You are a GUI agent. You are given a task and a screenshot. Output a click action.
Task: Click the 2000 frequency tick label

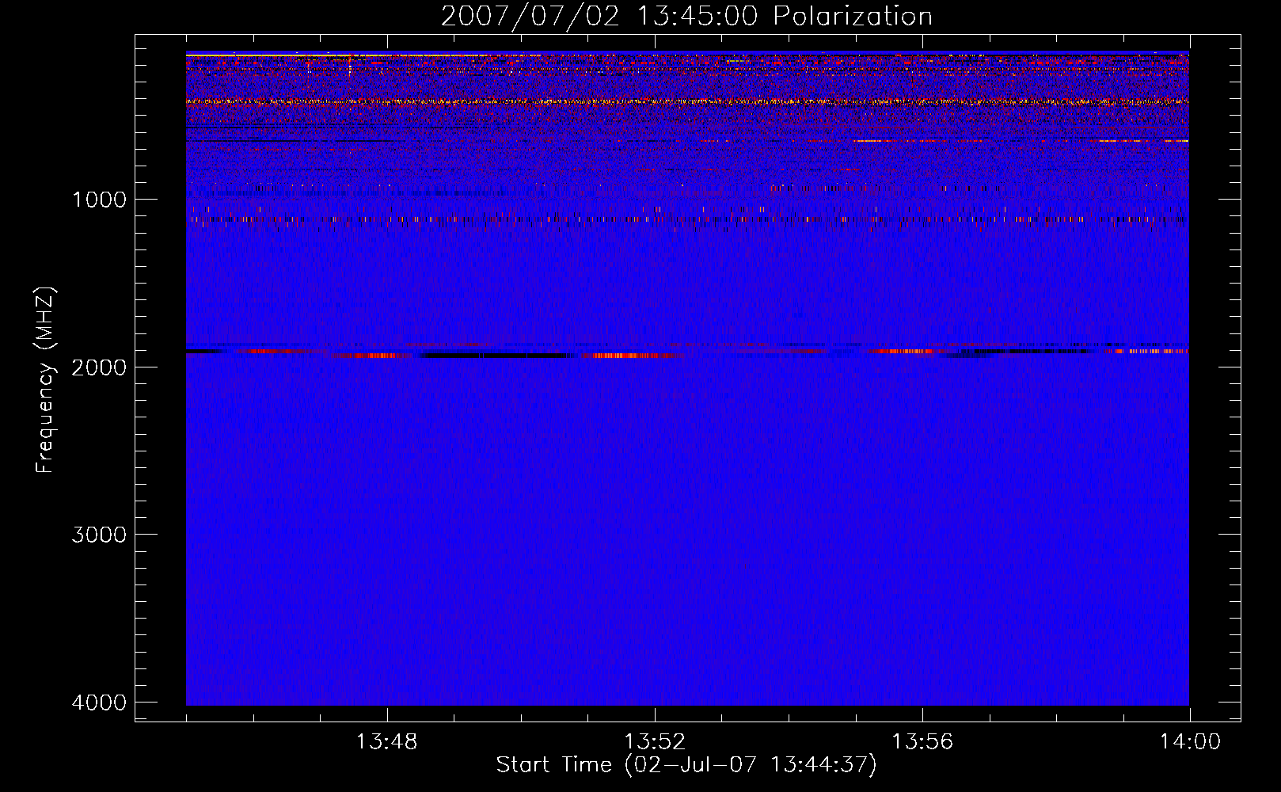[x=99, y=367]
